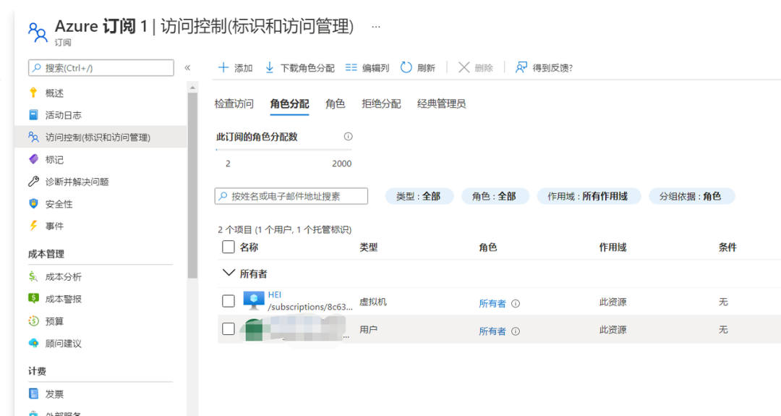Switch to the 检查访问 tab
This screenshot has width=781, height=416.
234,103
